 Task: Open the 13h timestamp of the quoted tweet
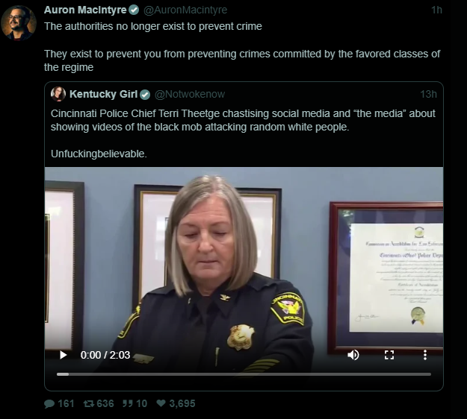(x=428, y=94)
